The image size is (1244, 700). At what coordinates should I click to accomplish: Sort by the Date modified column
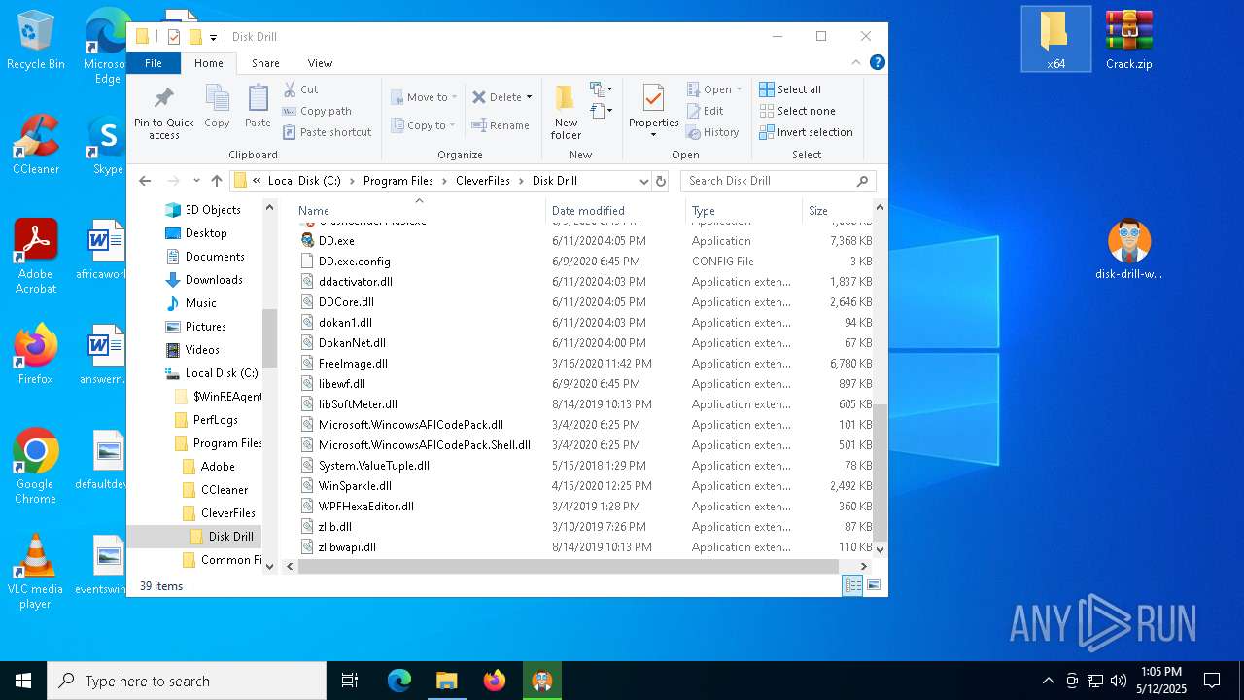tap(616, 210)
